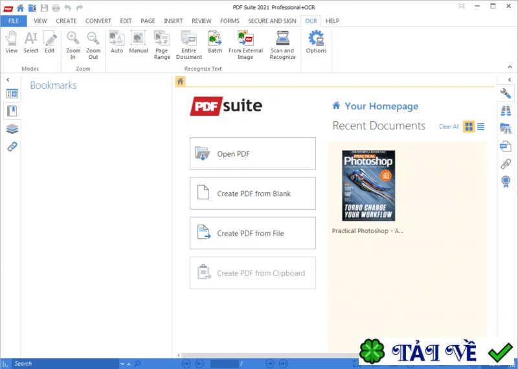The height and width of the screenshot is (369, 518).
Task: Click the Practical Photoshop file name
Action: [x=367, y=231]
